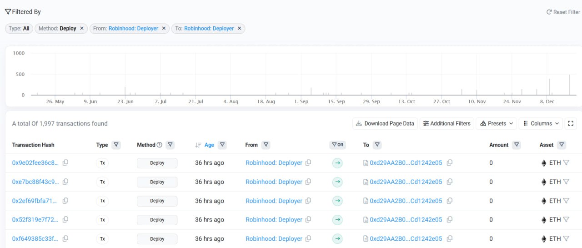The height and width of the screenshot is (248, 582).
Task: Click the Age sort icon
Action: click(198, 145)
